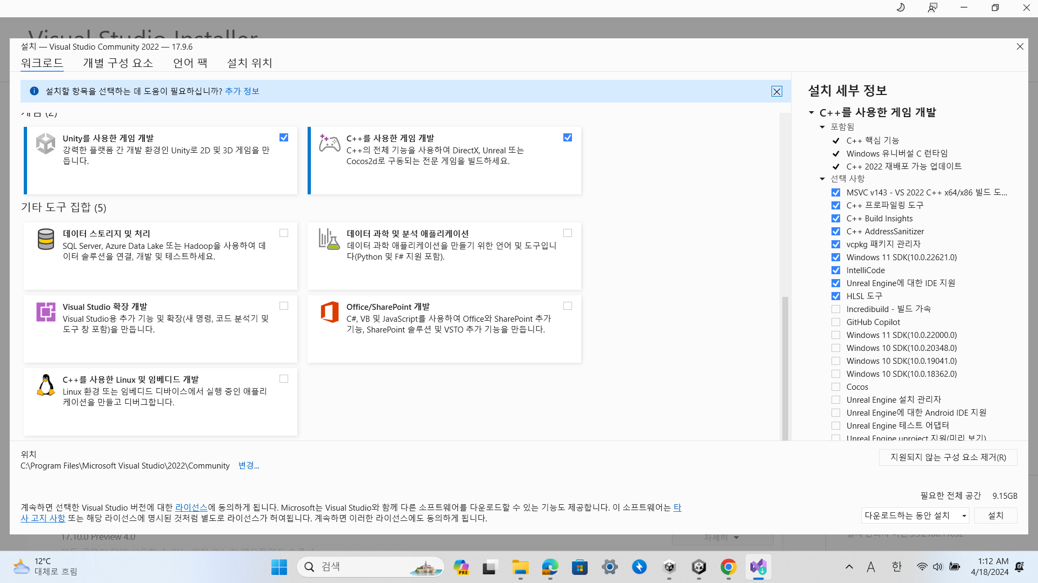Click the Unity game development workload icon
Viewport: 1038px width, 583px height.
(46, 144)
